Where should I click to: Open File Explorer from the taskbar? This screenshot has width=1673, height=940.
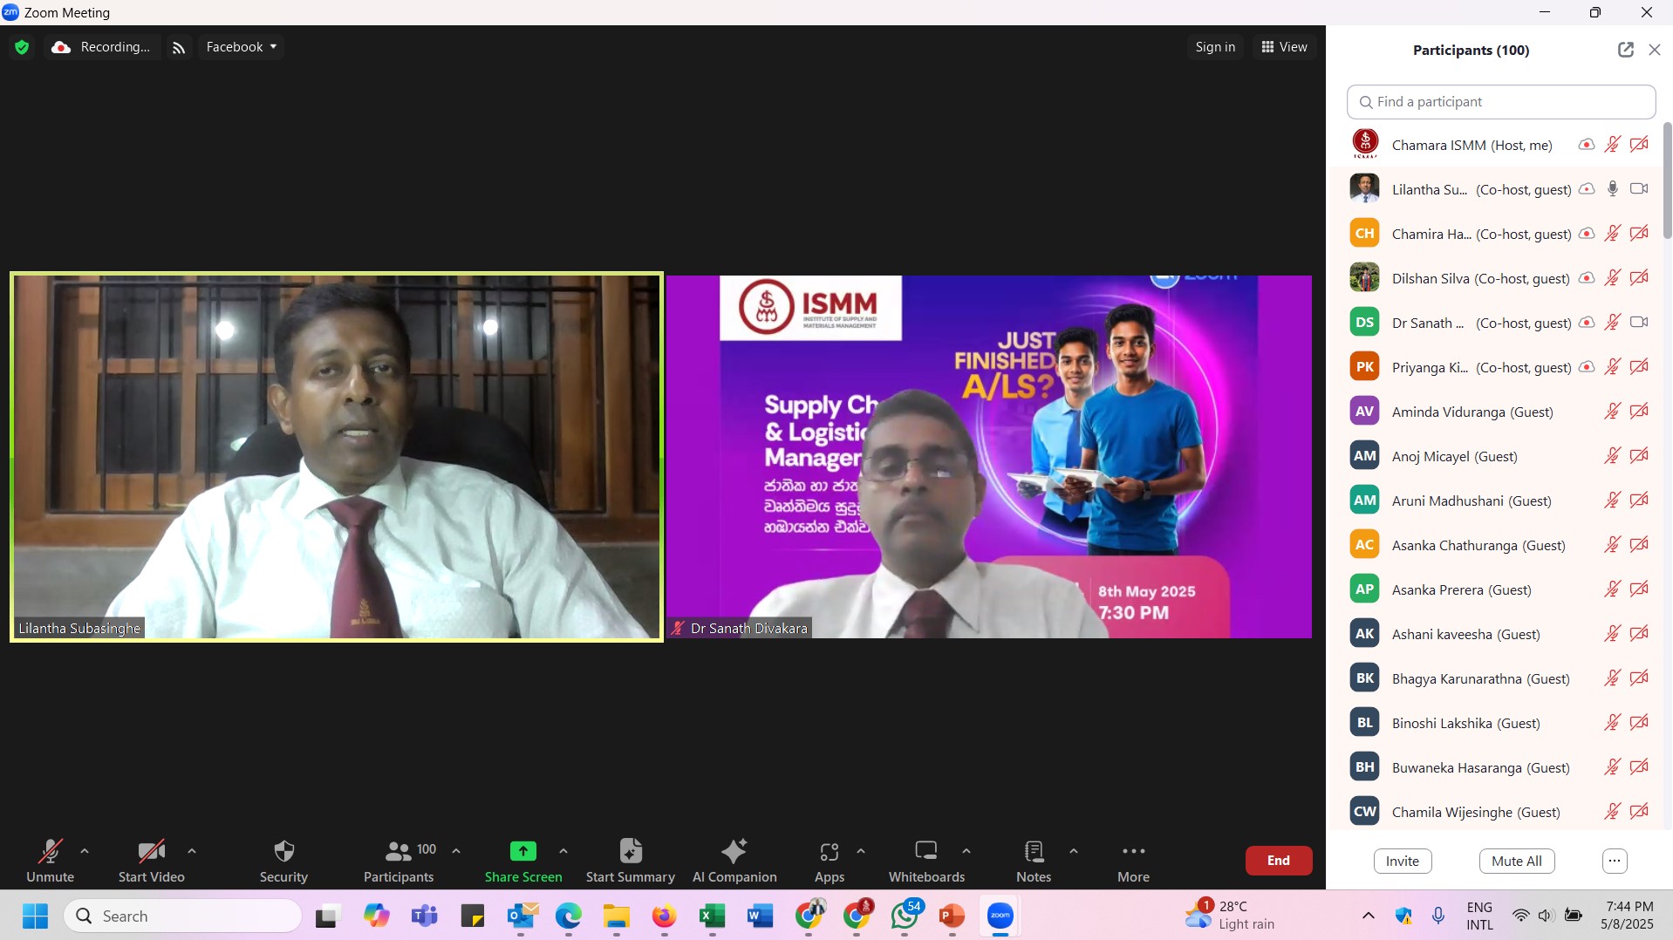pos(617,916)
